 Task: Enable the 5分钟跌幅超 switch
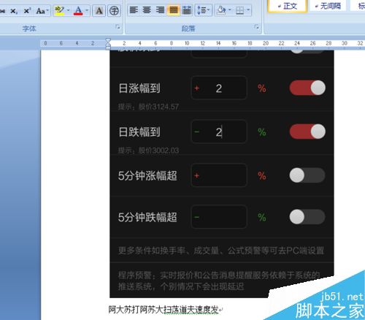(x=307, y=217)
